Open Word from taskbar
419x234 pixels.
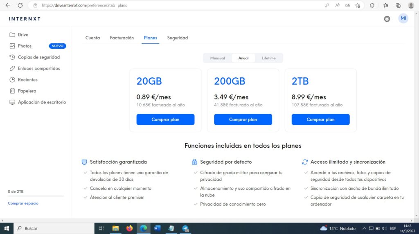pos(157,228)
